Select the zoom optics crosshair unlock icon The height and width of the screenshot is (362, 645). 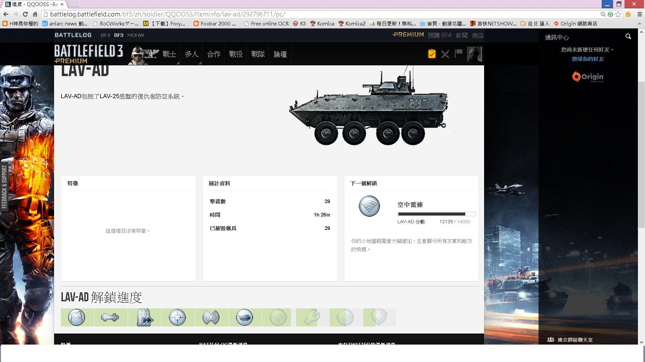(x=177, y=317)
